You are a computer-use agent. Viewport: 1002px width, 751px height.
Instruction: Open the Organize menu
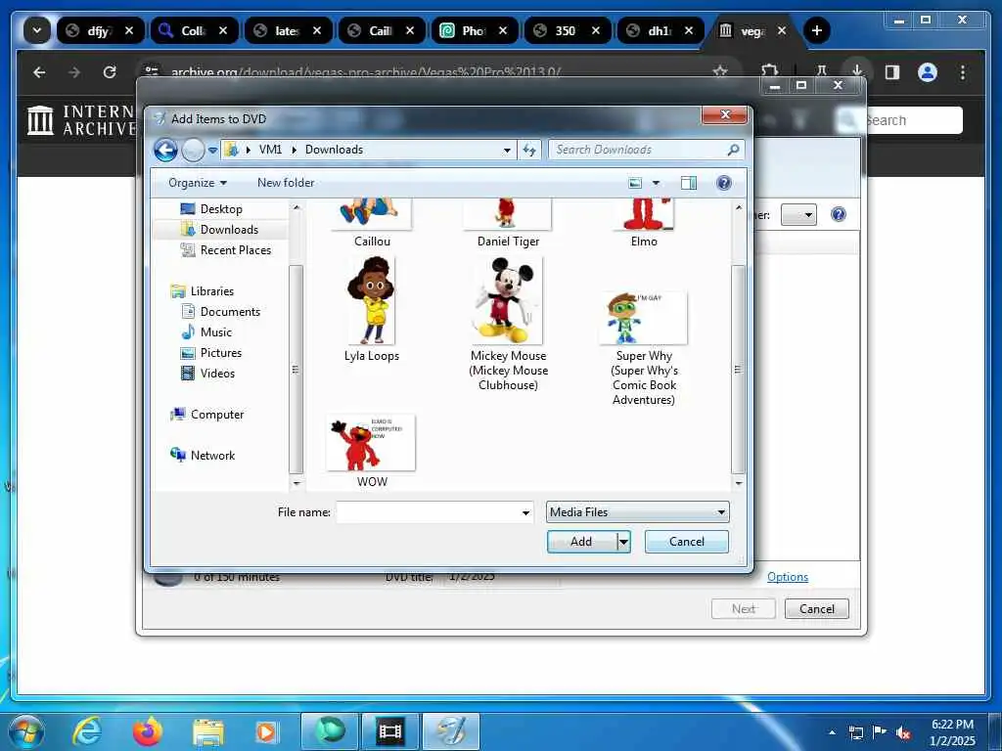click(x=198, y=183)
